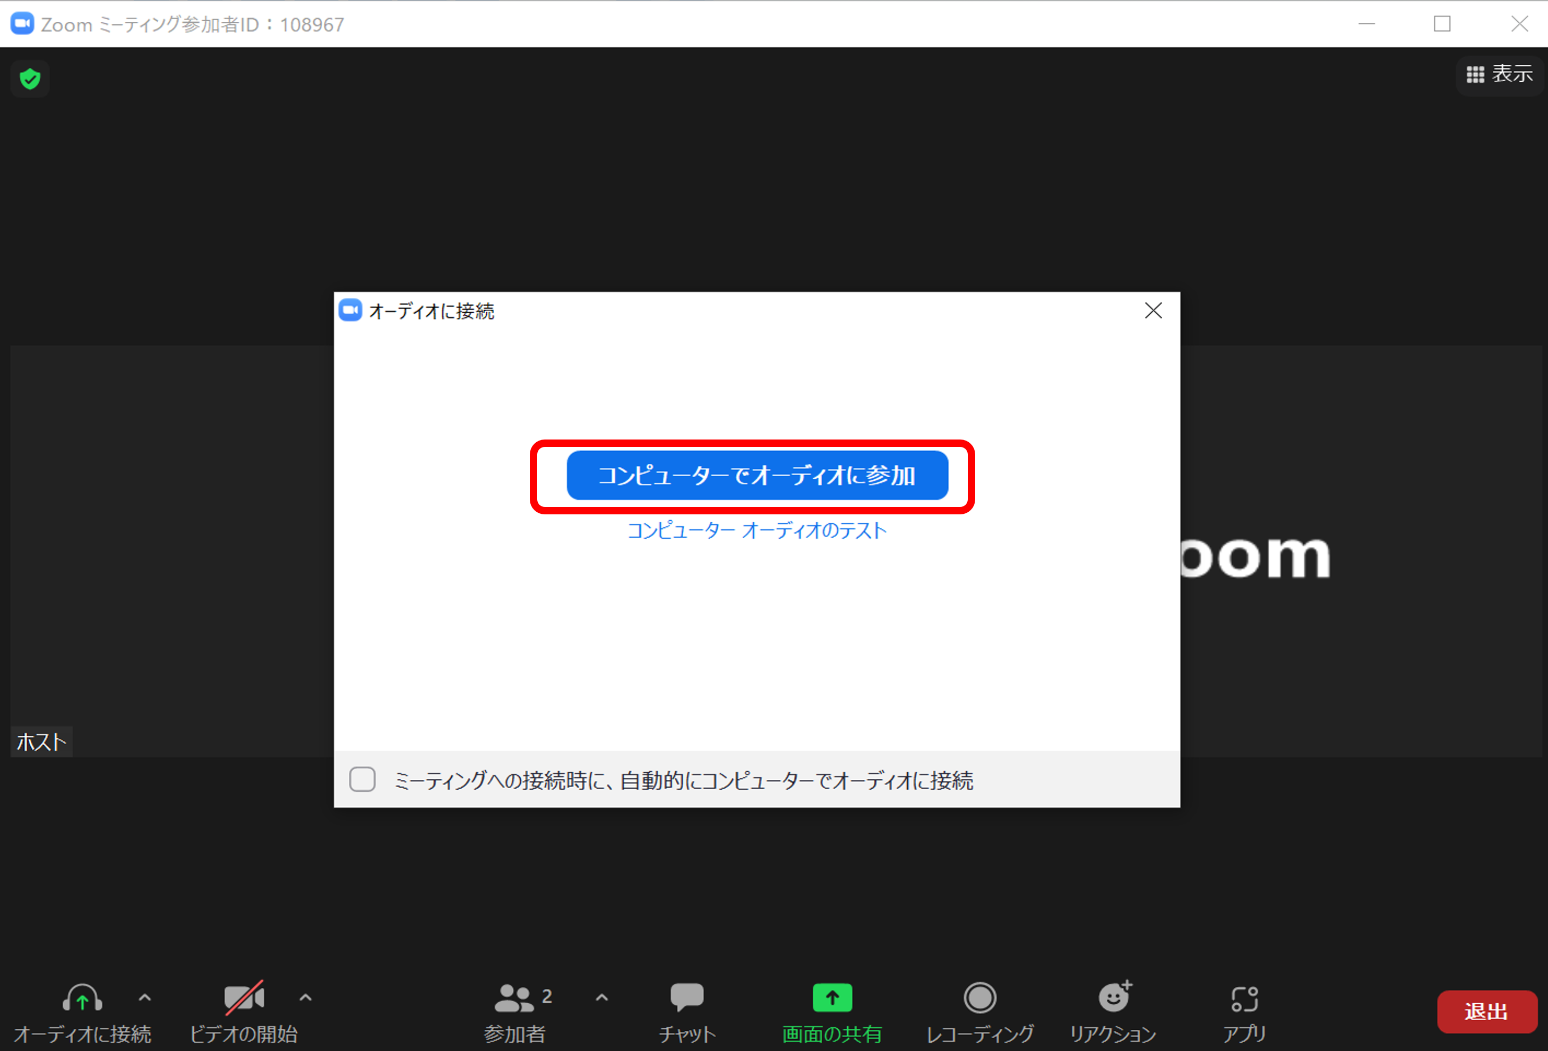Click the red 退出 leave button
Image resolution: width=1548 pixels, height=1051 pixels.
[1487, 1012]
